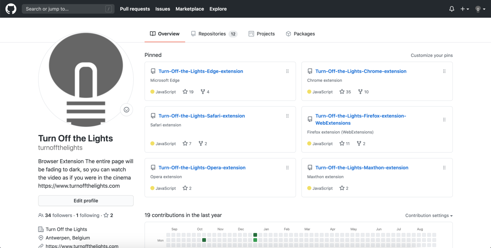Open Explore in top navigation
491x248 pixels.
click(x=218, y=9)
